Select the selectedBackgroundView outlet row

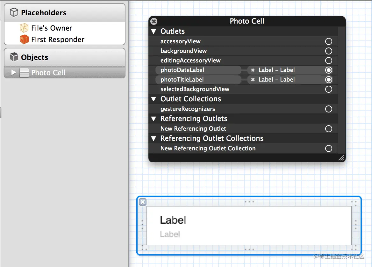(x=243, y=89)
